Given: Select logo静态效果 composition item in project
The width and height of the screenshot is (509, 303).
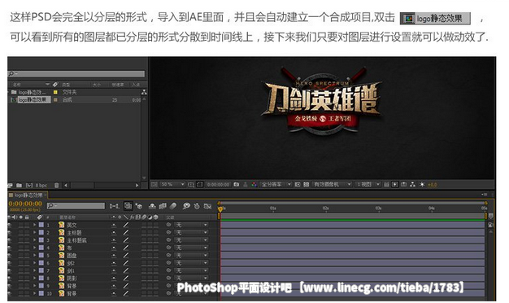Looking at the screenshot, I should click(x=34, y=99).
